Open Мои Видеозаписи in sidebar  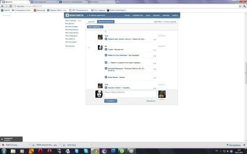[72, 30]
